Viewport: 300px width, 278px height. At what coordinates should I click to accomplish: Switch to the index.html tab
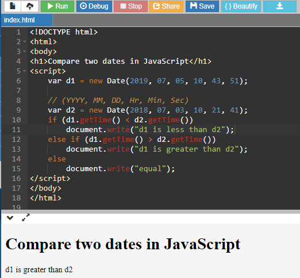pos(26,20)
